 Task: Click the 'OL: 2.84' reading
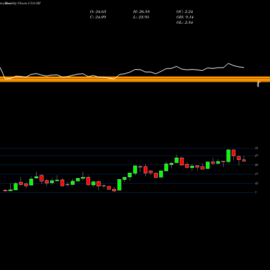click(185, 23)
